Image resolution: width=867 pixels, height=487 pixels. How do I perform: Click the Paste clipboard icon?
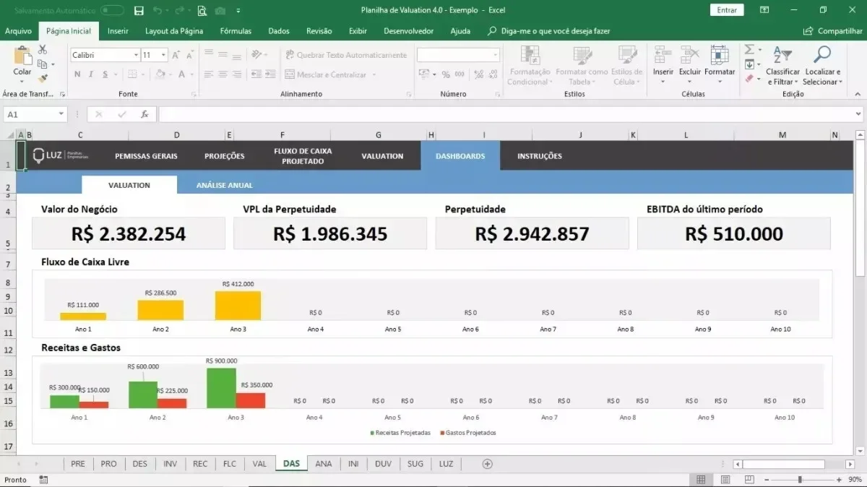click(x=22, y=55)
